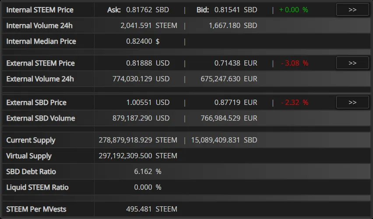Select the green +0.00 % change
Viewport: 373px width, 219px height.
click(294, 10)
